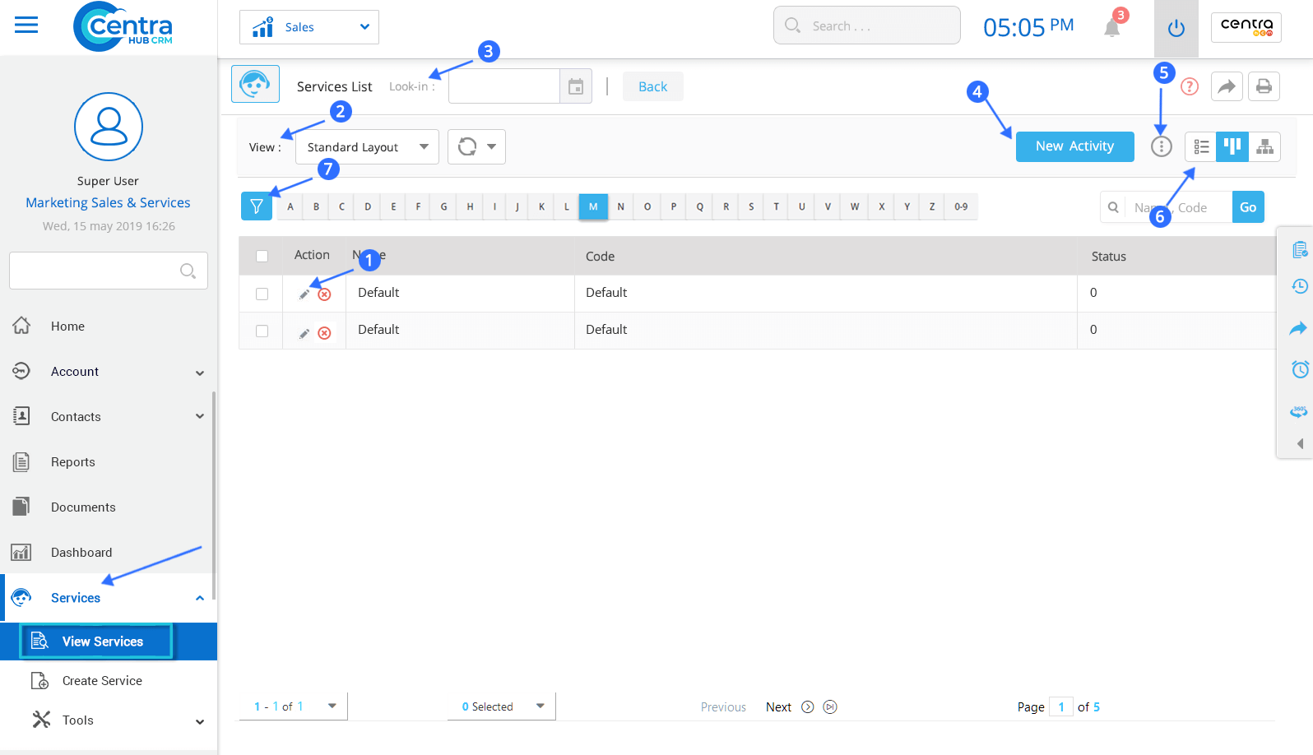The image size is (1313, 755).
Task: Click the Next page link
Action: point(778,707)
